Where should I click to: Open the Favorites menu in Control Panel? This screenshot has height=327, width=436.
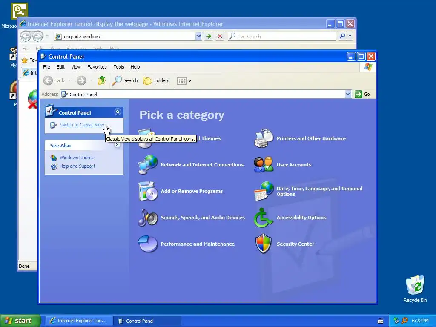coord(97,67)
